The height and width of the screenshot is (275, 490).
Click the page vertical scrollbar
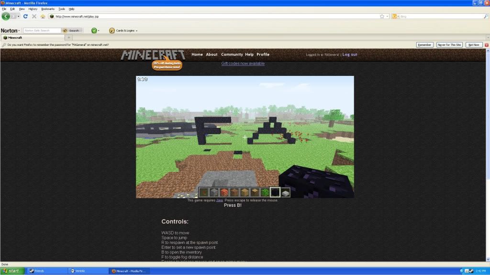coord(488,116)
